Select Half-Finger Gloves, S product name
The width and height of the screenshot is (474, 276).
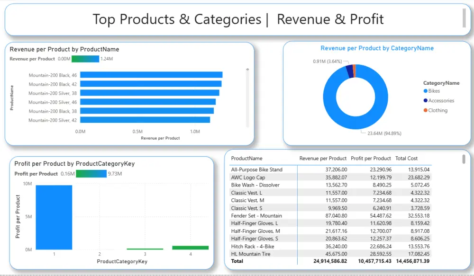click(255, 239)
